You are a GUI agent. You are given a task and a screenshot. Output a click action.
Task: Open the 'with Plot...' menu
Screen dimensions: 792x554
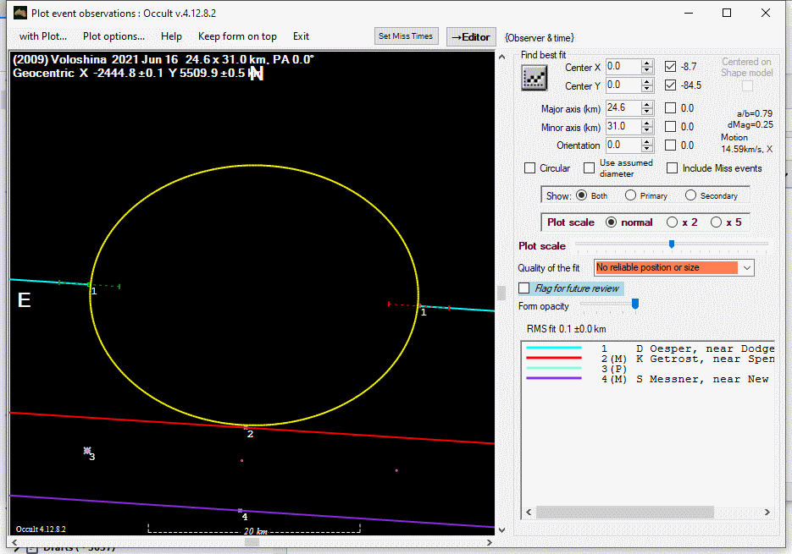click(43, 36)
